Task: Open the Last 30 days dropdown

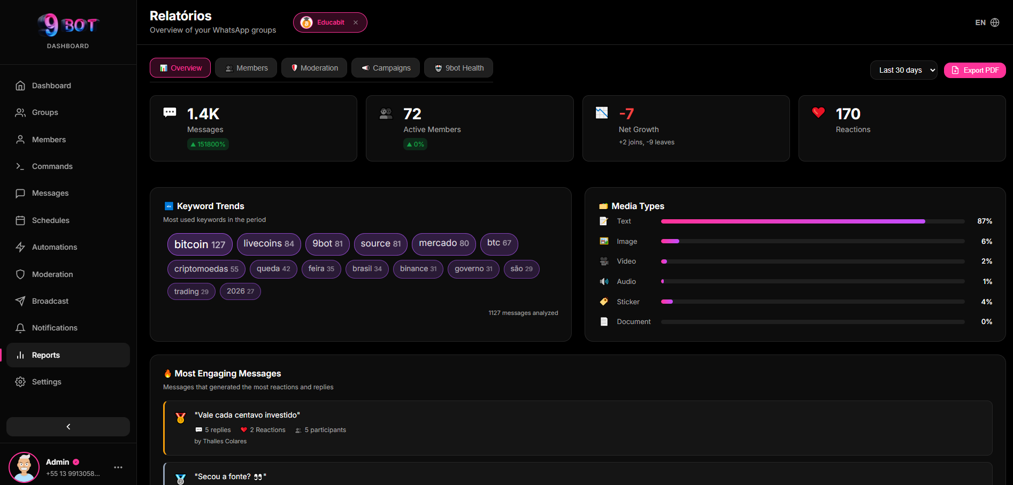Action: [903, 70]
